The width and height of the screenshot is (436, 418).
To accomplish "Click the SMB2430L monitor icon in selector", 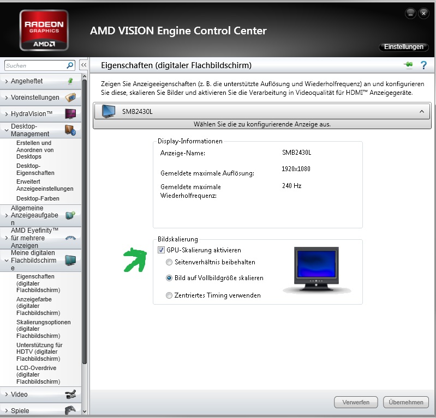I will 109,111.
